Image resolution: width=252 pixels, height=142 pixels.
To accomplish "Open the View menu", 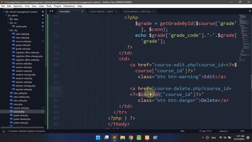I will click(x=34, y=6).
